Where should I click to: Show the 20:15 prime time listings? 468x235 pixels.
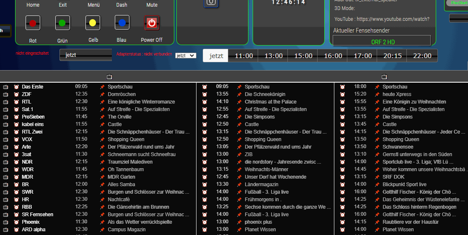tap(393, 56)
